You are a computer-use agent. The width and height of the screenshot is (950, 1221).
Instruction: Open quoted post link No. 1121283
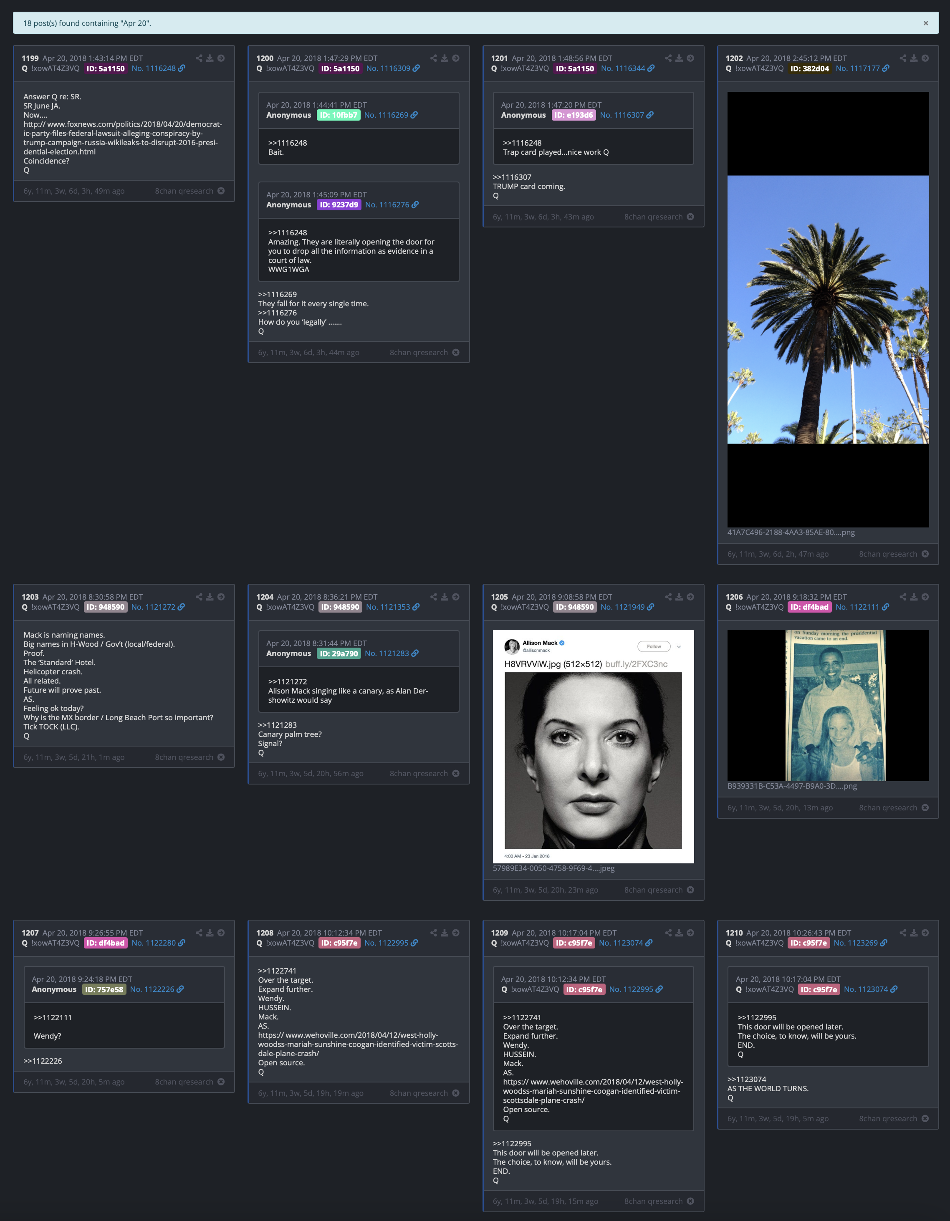pyautogui.click(x=392, y=653)
